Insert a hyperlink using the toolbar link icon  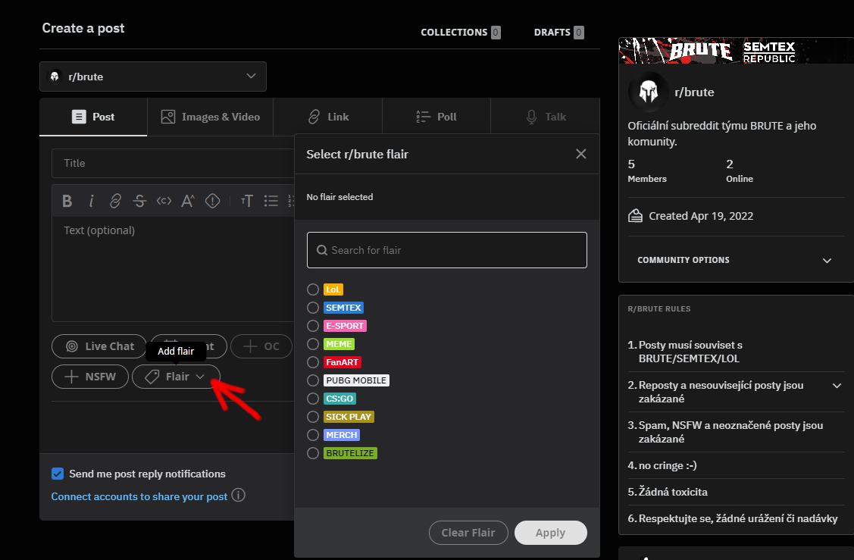click(115, 201)
